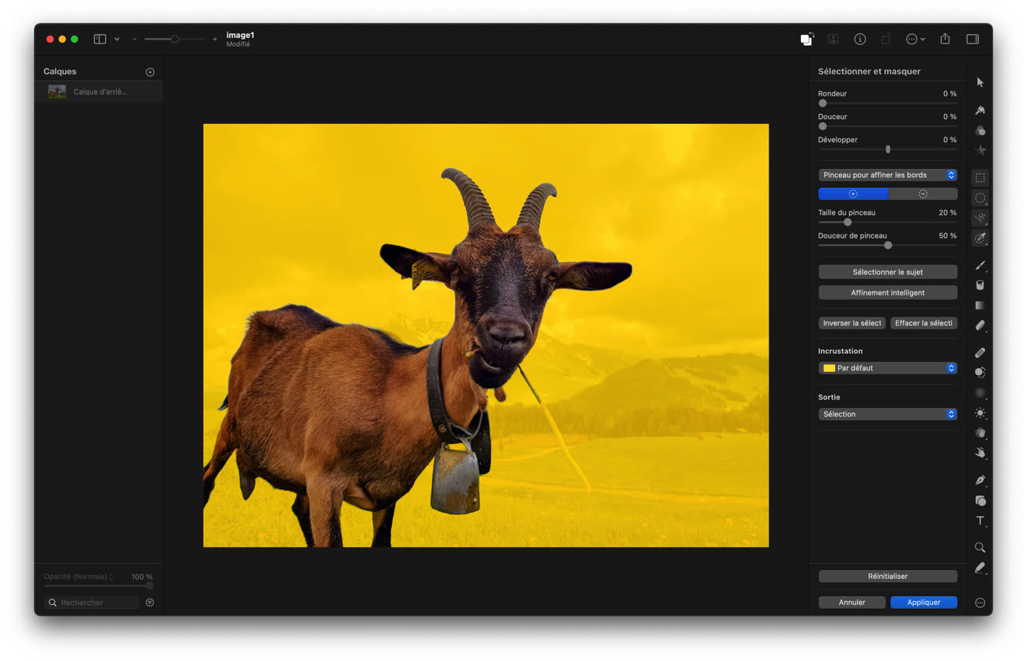Click the Développer slider
The image size is (1027, 661).
[x=888, y=149]
